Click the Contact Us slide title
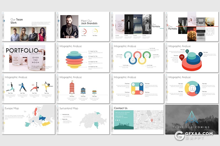The image size is (220, 146). point(121,108)
